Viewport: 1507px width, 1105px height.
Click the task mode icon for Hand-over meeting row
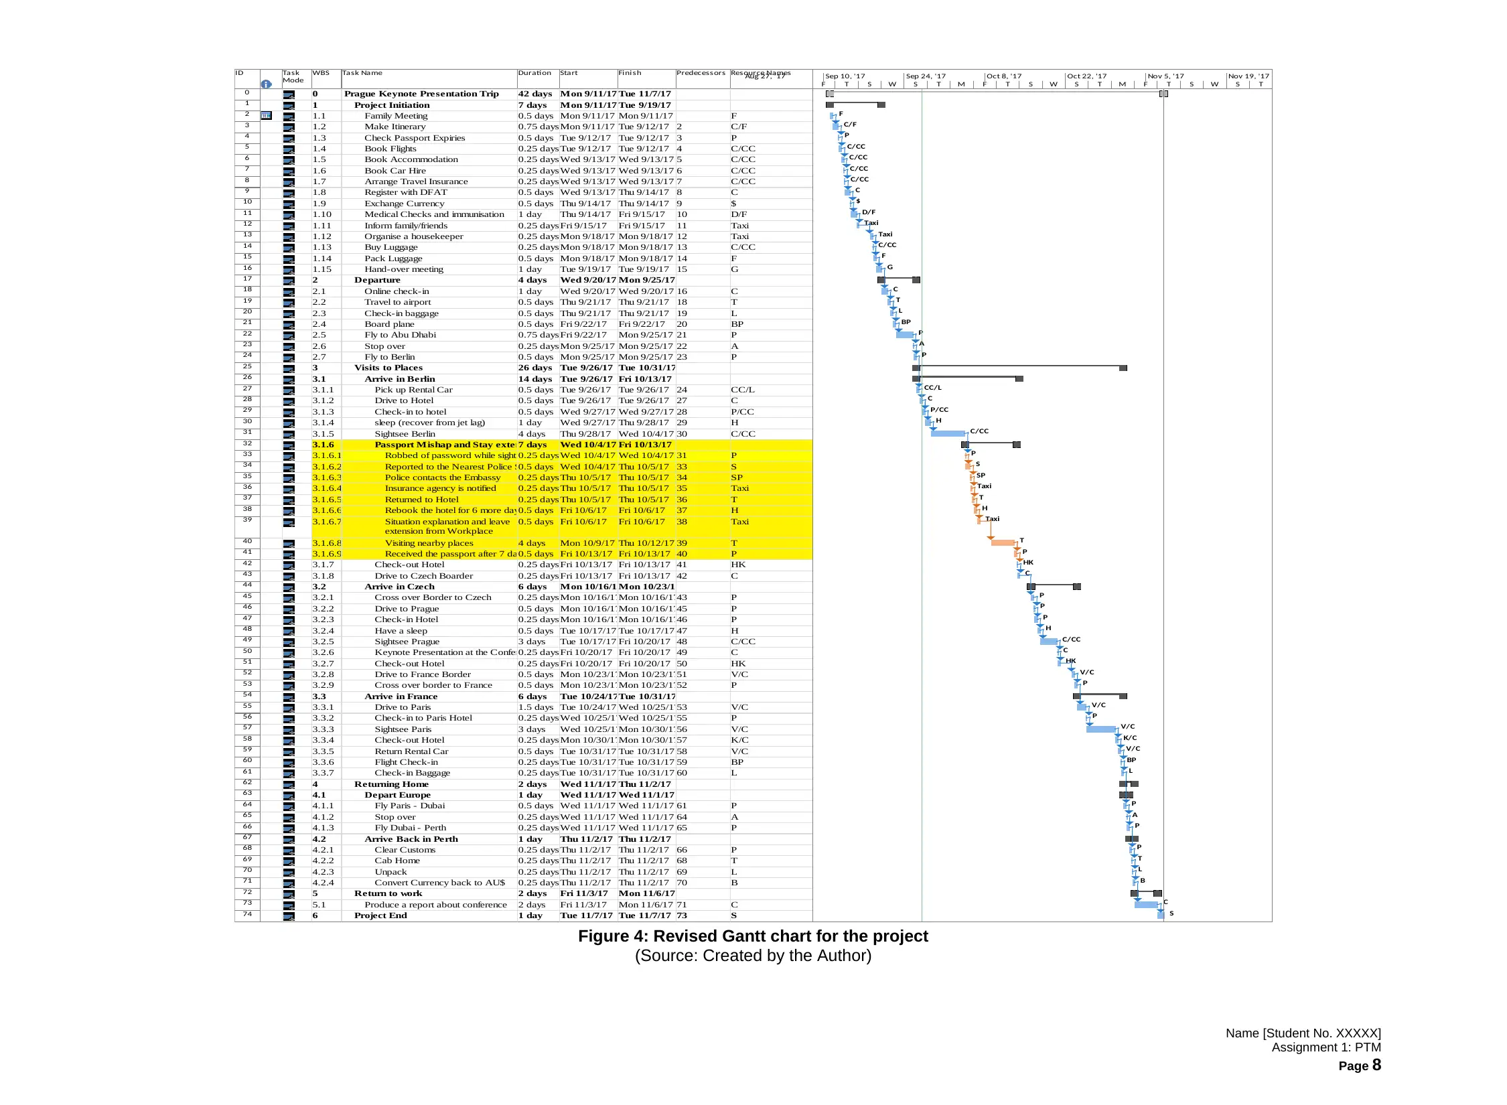pos(289,270)
